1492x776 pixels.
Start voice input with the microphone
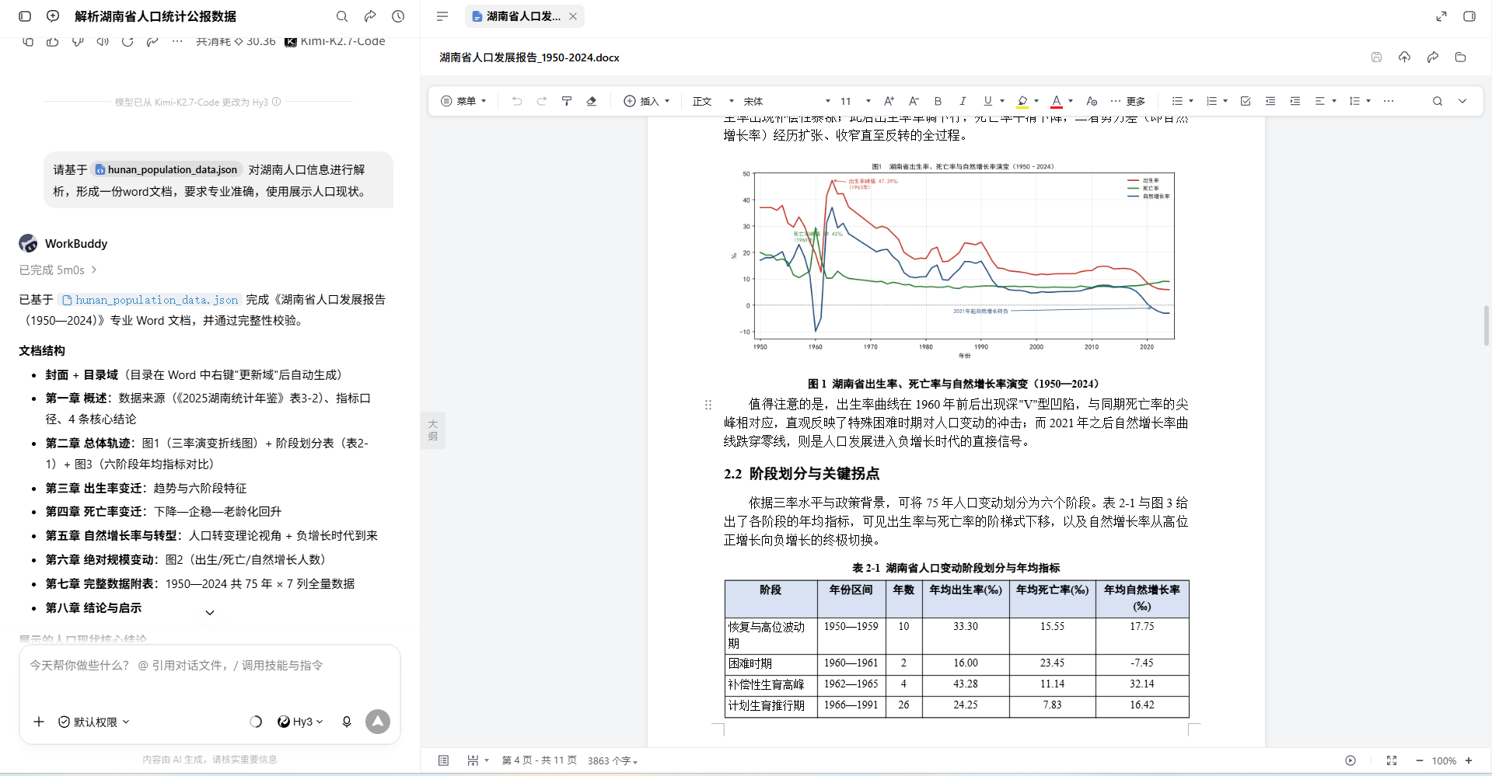coord(347,722)
